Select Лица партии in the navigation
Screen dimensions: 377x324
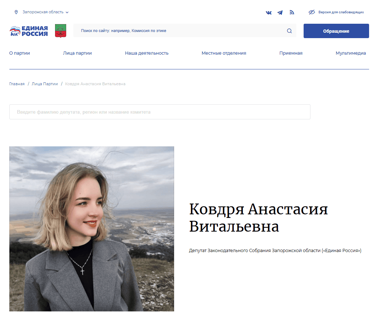(77, 53)
